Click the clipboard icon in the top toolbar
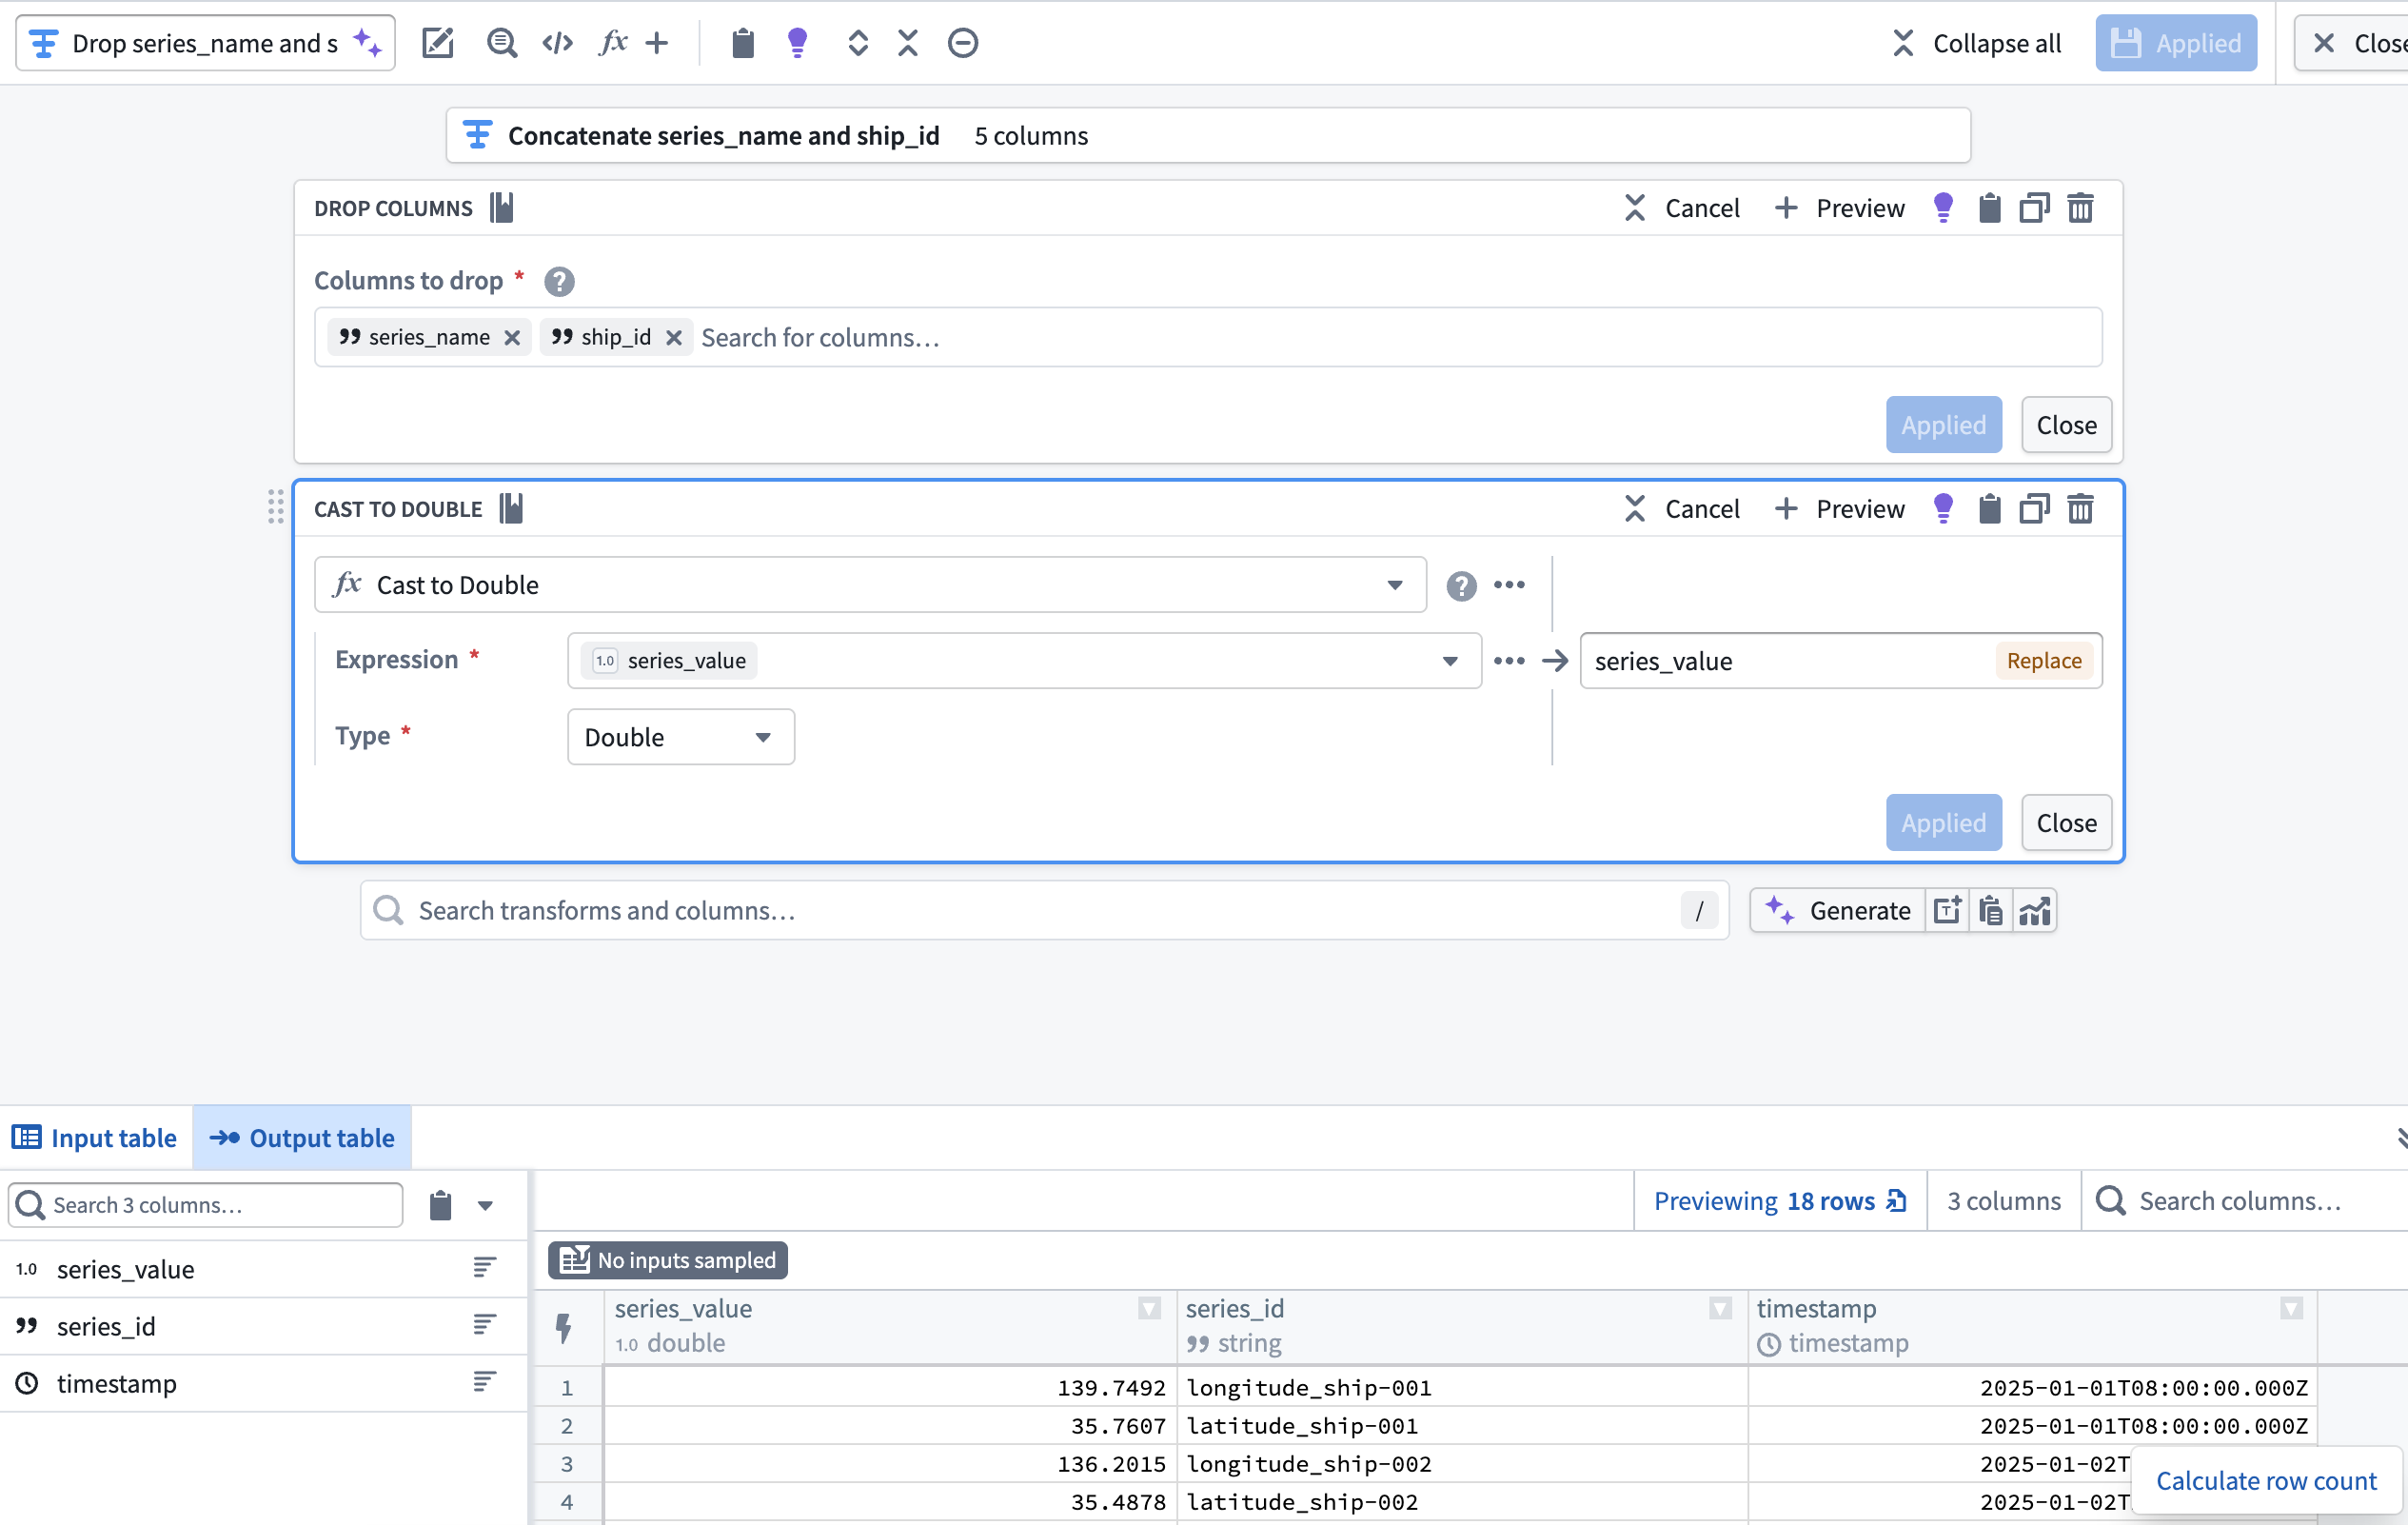Screen dimensions: 2408x1525 point(743,42)
